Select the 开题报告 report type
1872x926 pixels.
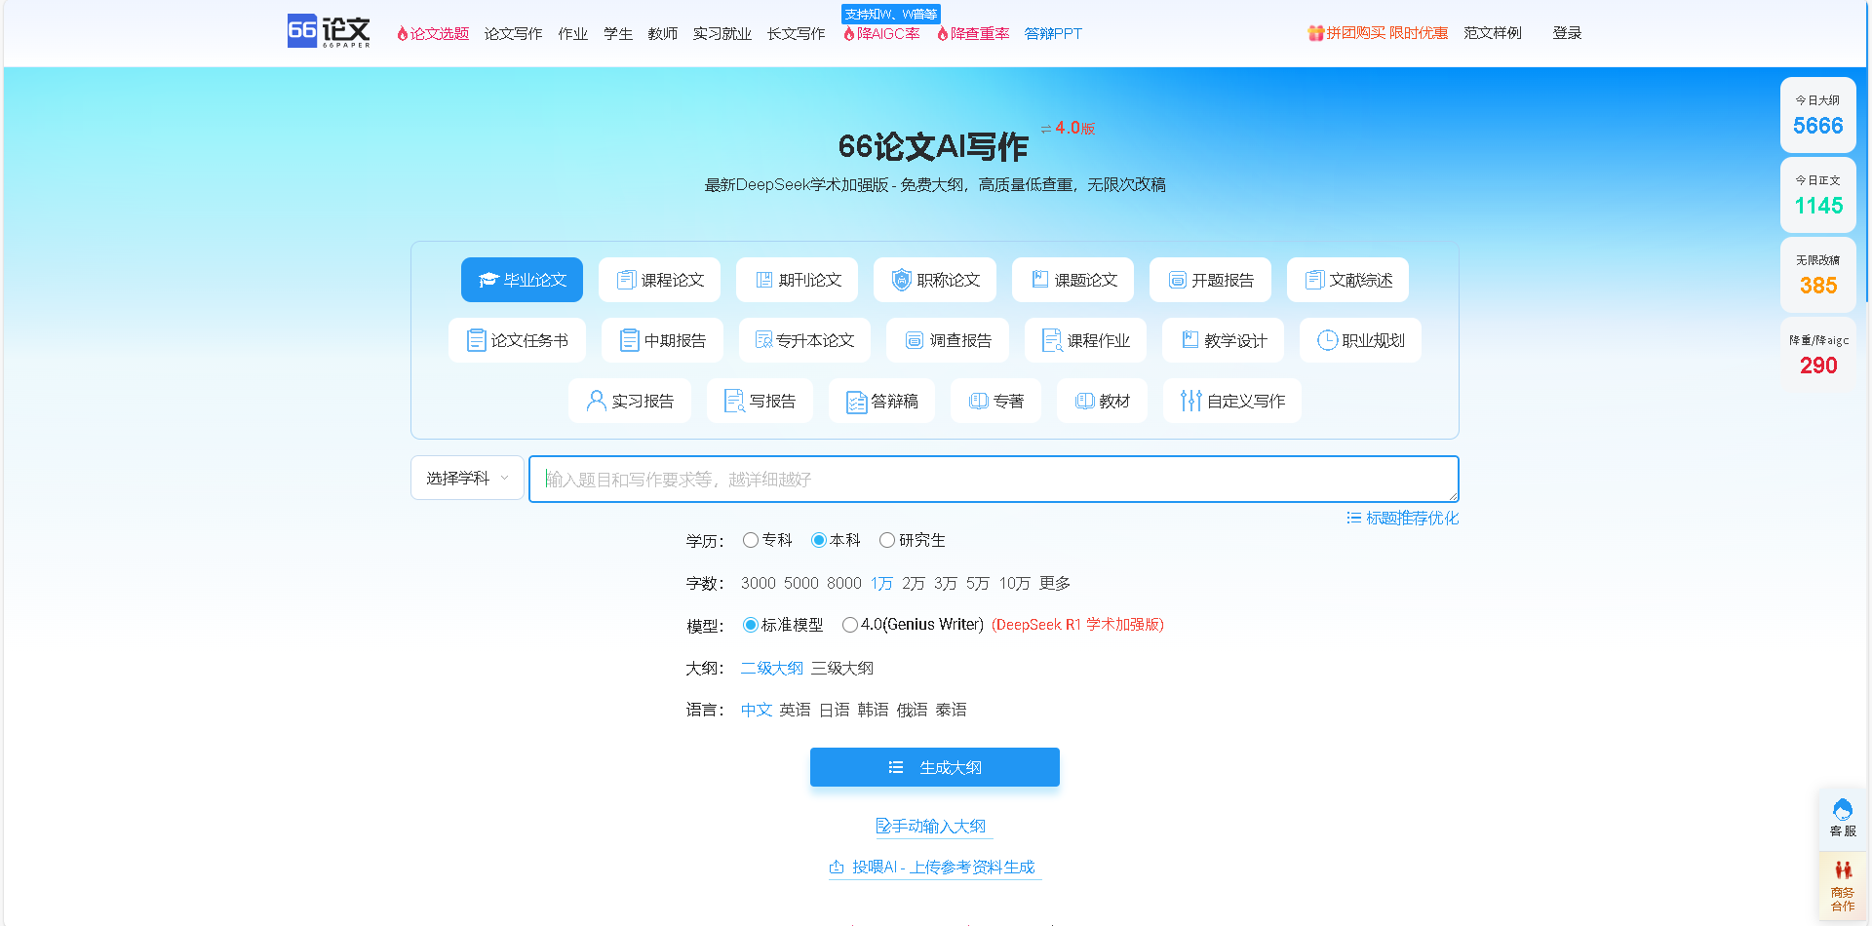1210,280
